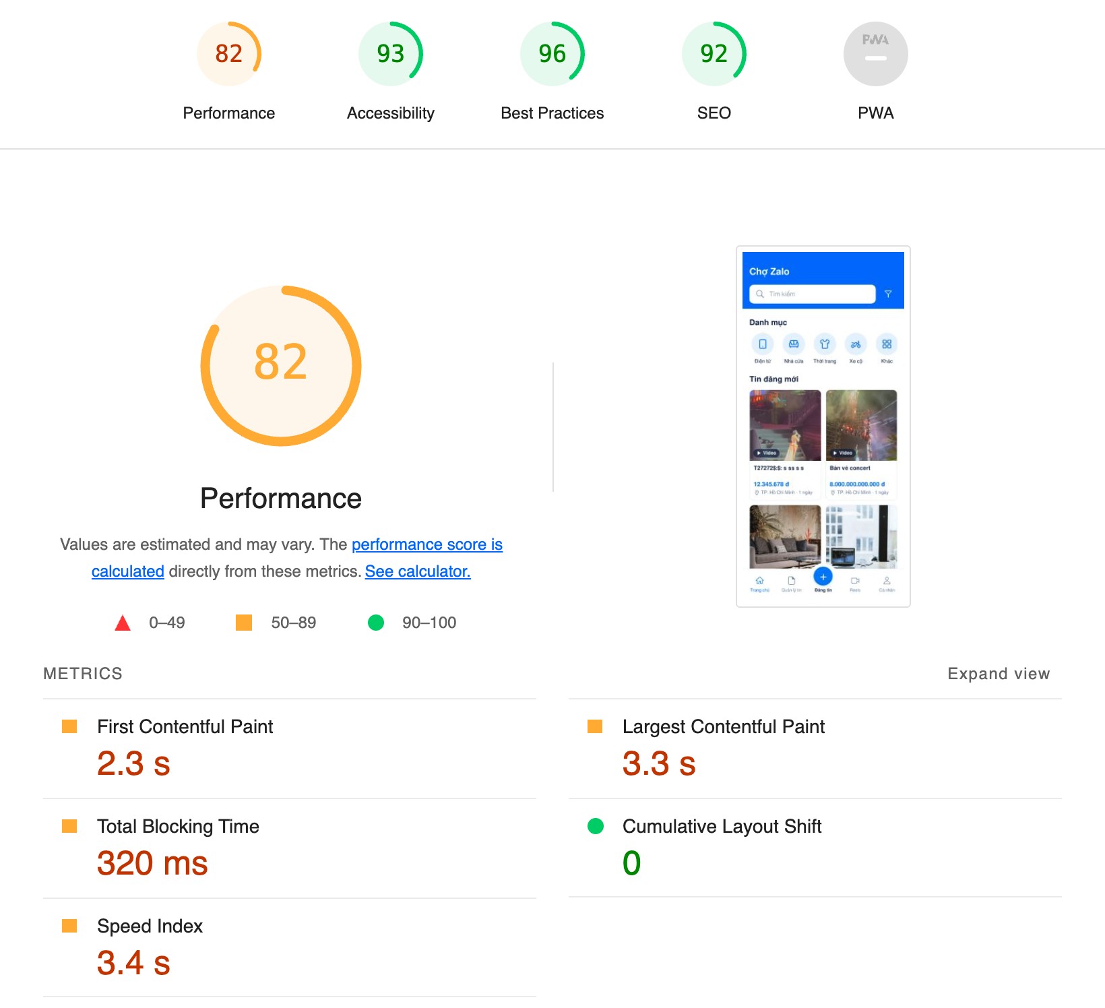Click the "90–100" legend range text
The image size is (1105, 1008).
429,623
